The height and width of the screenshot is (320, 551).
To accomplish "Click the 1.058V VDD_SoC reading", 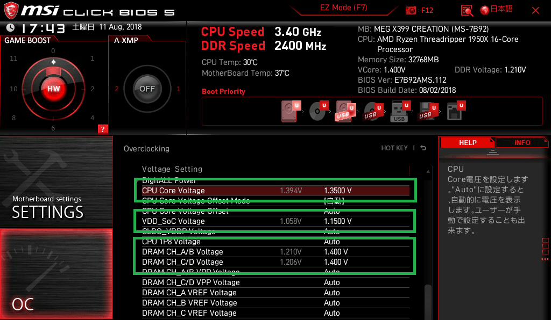I will click(291, 221).
